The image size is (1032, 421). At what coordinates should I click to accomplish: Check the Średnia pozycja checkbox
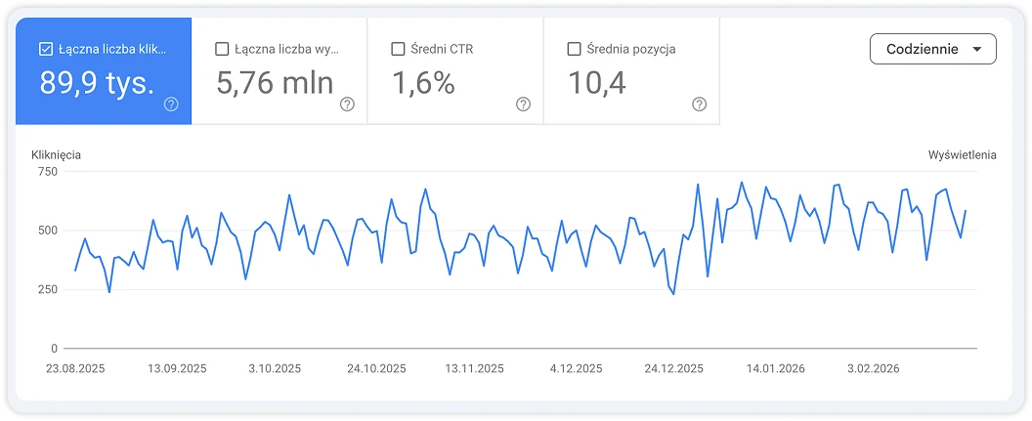574,49
